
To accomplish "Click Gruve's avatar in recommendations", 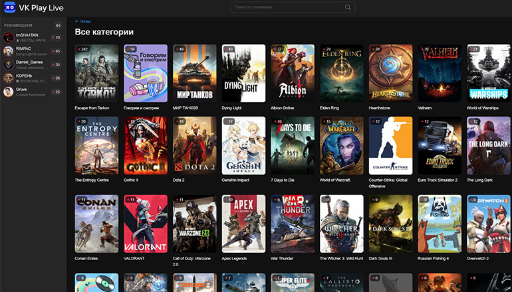I will 9,92.
